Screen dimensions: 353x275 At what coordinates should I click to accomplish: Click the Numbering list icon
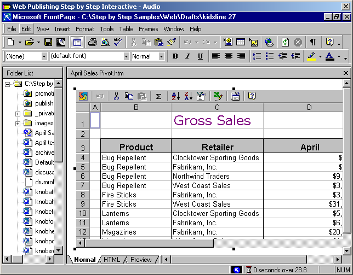(x=257, y=56)
